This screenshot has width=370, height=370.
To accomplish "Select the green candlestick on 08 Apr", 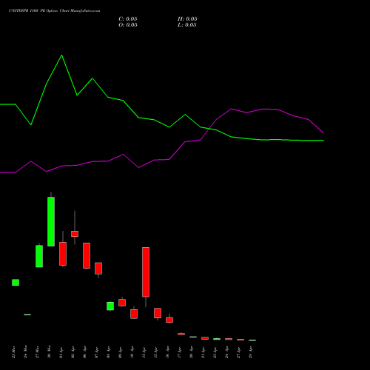I will [110, 306].
